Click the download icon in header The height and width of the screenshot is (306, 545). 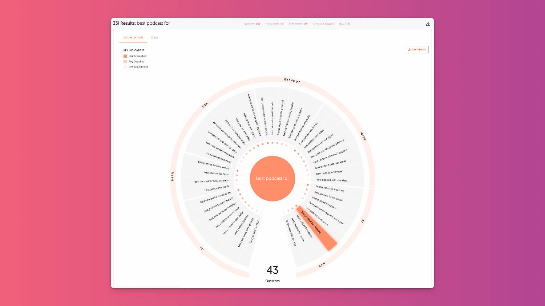point(428,24)
